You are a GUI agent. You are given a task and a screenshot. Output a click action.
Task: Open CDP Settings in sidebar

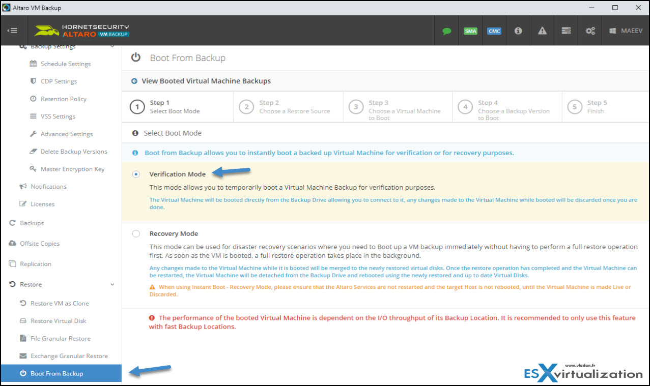coord(59,81)
